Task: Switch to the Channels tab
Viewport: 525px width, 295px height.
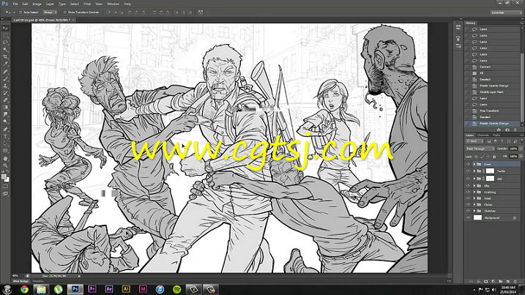Action: [483, 135]
